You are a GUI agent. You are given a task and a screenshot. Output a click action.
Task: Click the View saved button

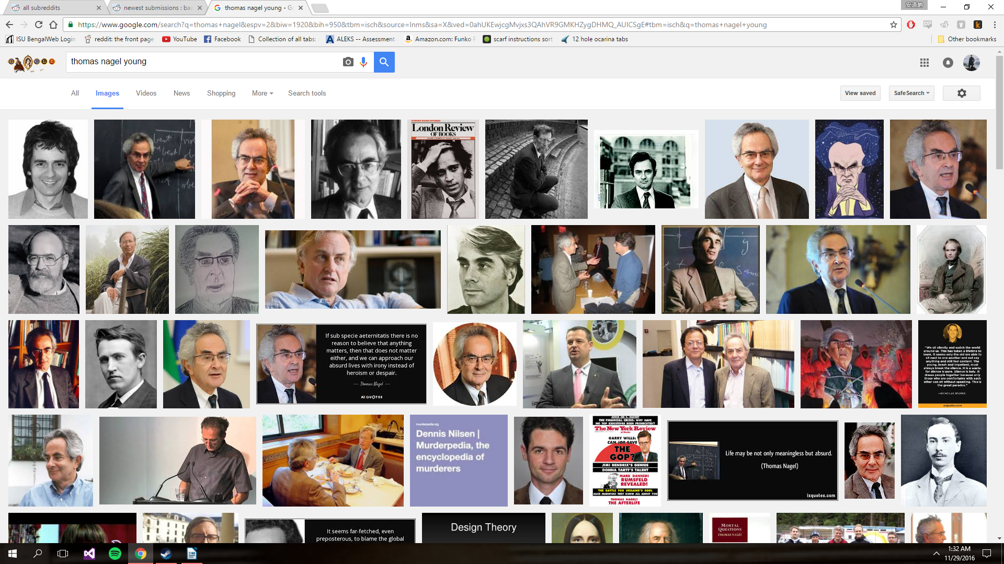click(860, 93)
